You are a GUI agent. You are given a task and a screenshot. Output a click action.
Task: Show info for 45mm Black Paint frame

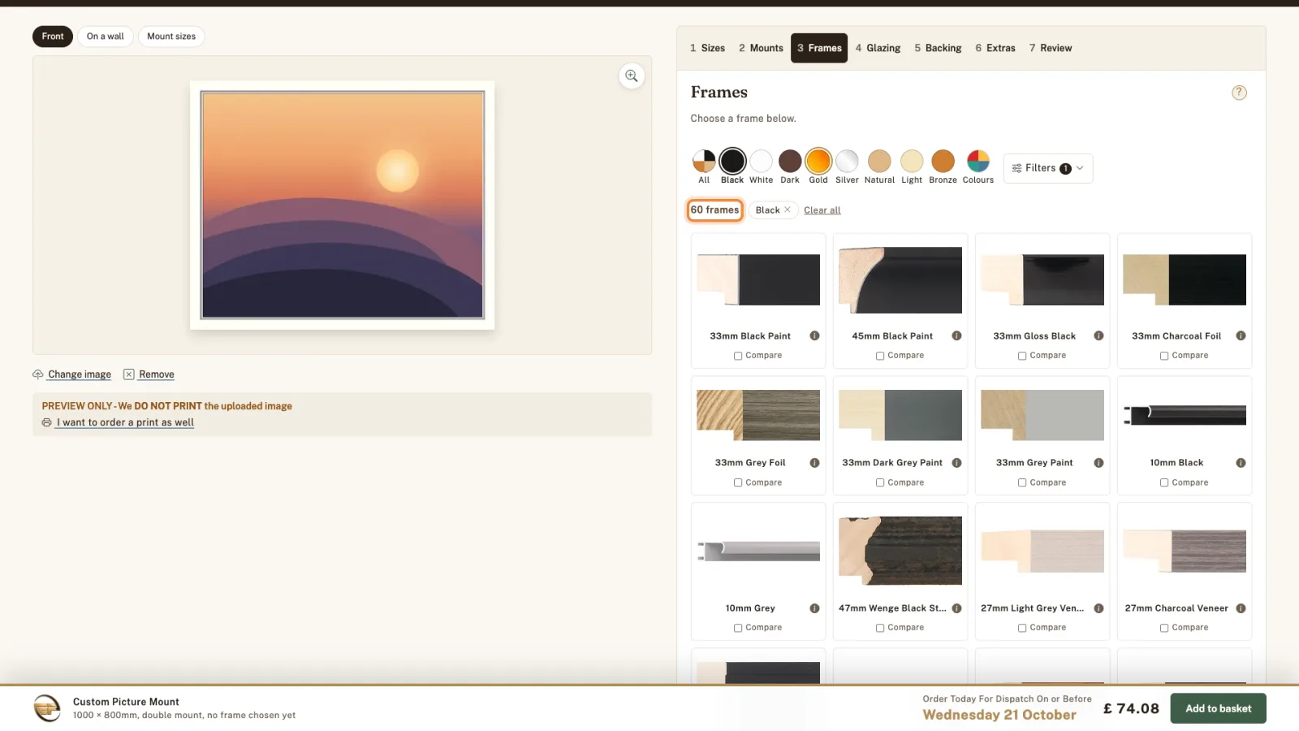point(956,335)
